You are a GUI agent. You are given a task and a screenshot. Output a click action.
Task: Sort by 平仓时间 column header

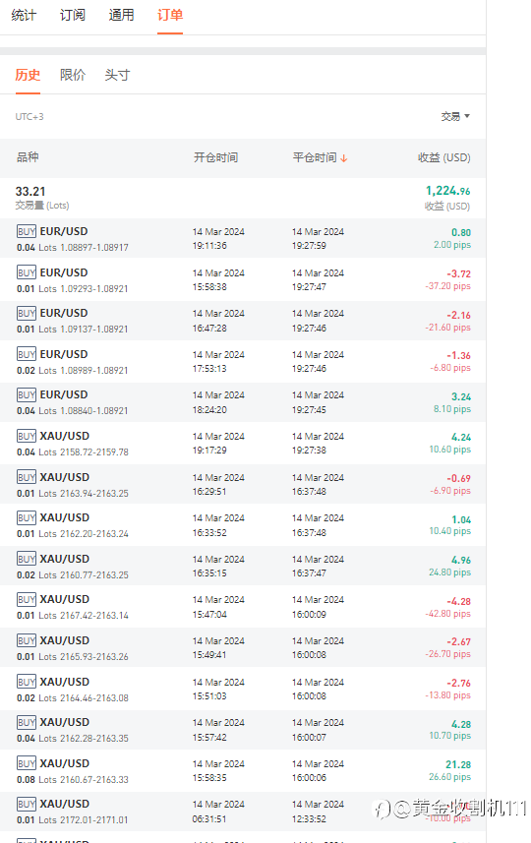(315, 157)
